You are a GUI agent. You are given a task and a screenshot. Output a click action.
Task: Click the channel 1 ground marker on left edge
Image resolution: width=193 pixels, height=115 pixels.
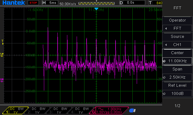[2, 55]
